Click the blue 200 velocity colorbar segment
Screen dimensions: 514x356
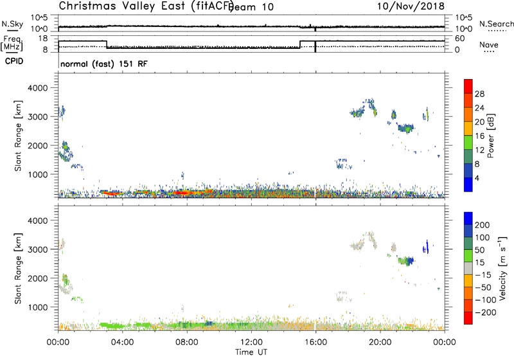[468, 218]
